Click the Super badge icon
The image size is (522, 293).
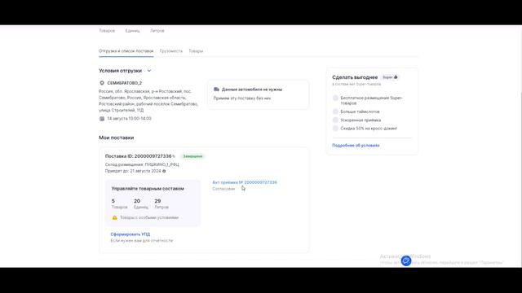(x=390, y=77)
